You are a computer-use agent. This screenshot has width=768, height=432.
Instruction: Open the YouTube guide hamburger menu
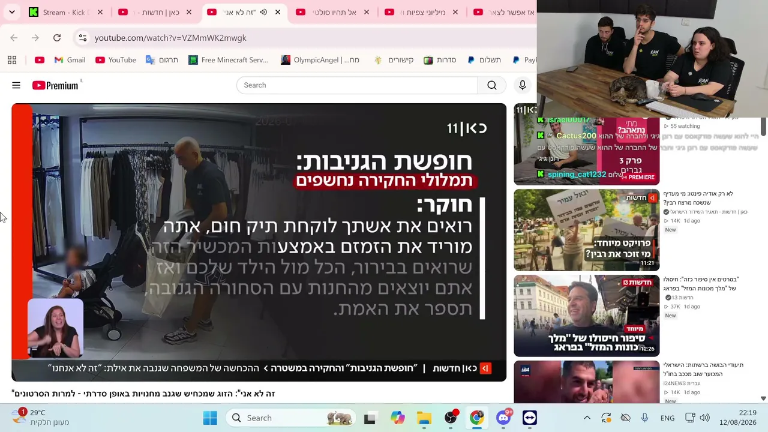coord(16,85)
